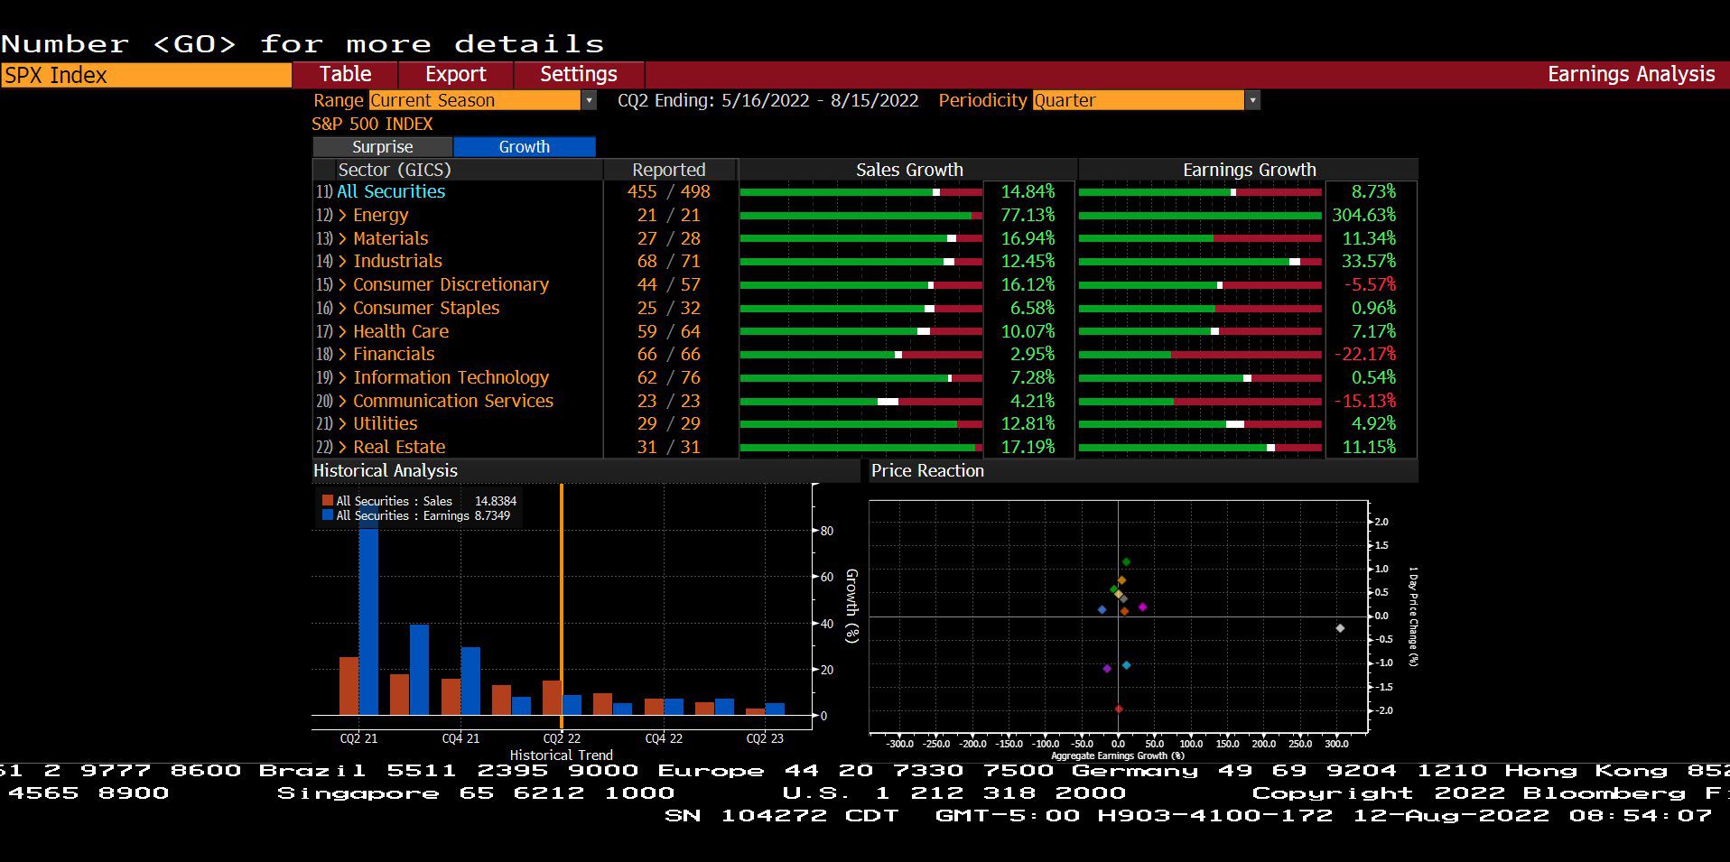Screen dimensions: 1730x862
Task: Click Energy sales growth 77.13%
Action: coord(1028,215)
